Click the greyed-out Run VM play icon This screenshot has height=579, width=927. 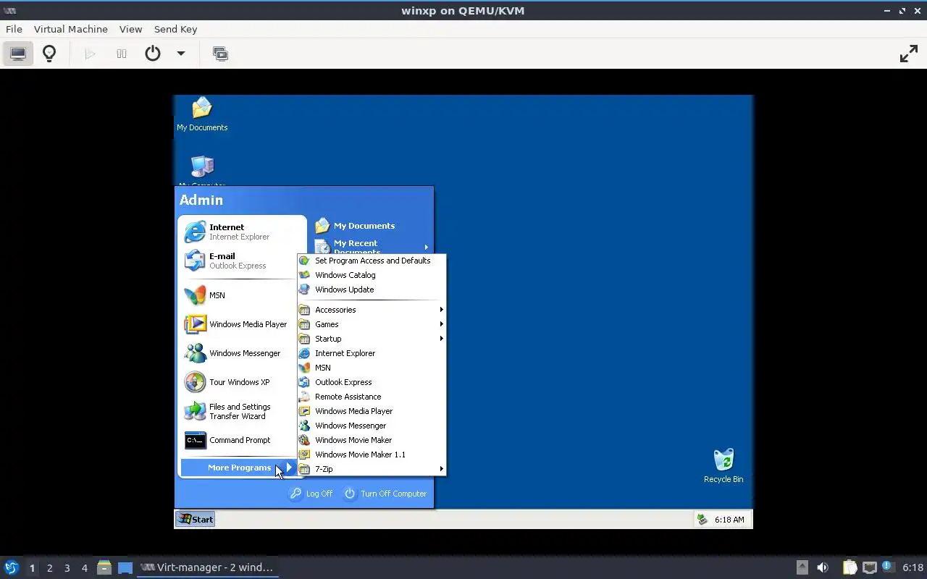[91, 54]
